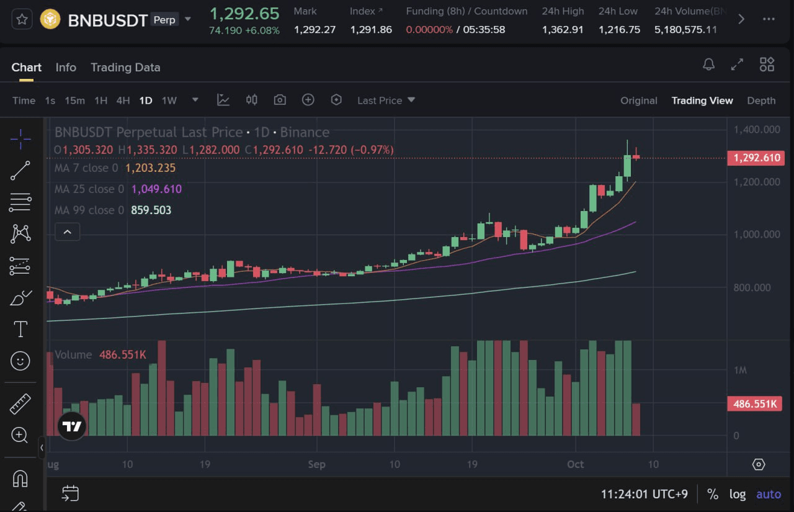Expand chart to fullscreen
The width and height of the screenshot is (794, 512).
pyautogui.click(x=737, y=65)
